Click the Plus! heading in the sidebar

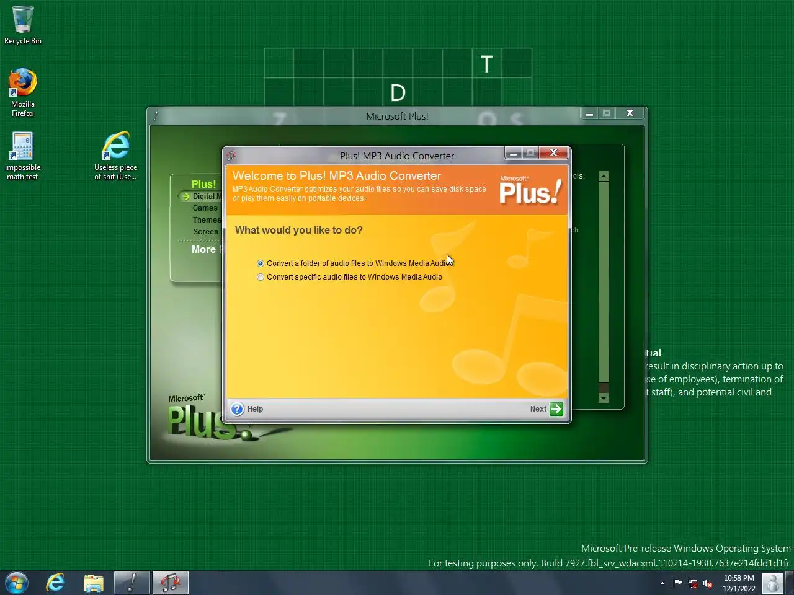pyautogui.click(x=203, y=184)
